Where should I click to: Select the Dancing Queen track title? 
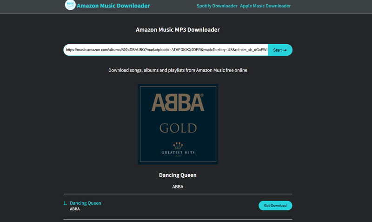tap(86, 203)
